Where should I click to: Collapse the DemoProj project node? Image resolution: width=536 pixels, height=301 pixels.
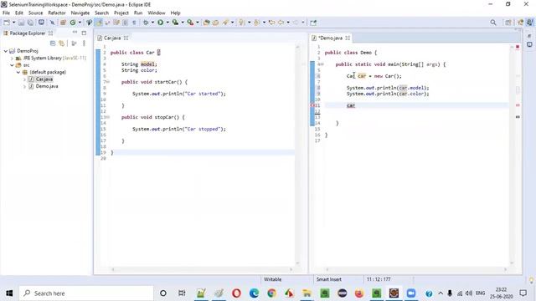click(6, 51)
